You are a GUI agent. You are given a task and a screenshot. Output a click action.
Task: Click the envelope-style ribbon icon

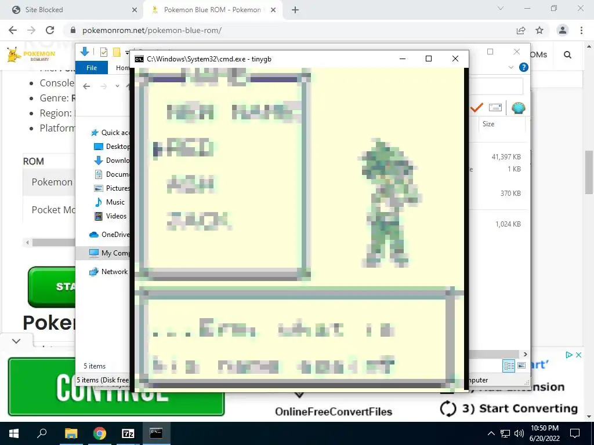click(495, 108)
